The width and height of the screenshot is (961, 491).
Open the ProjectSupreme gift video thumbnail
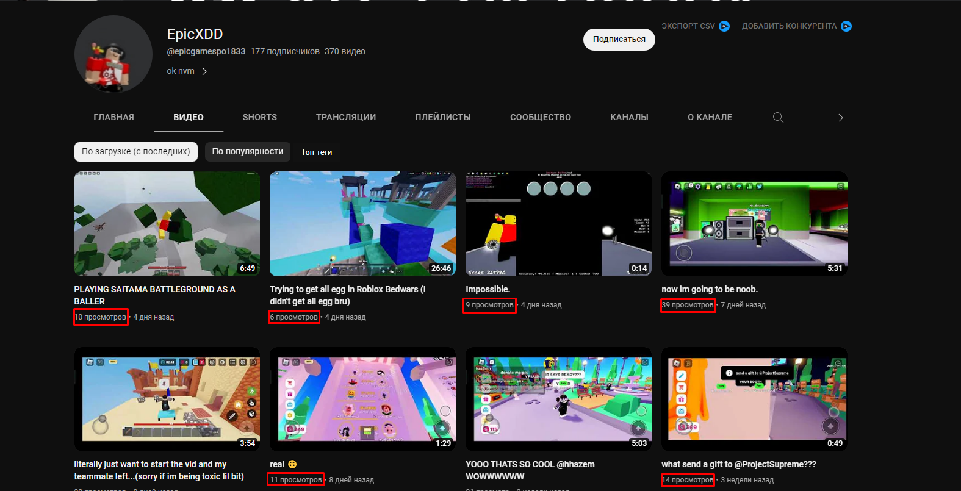point(754,400)
